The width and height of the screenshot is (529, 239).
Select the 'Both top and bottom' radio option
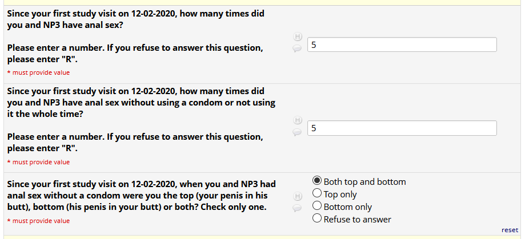point(318,182)
